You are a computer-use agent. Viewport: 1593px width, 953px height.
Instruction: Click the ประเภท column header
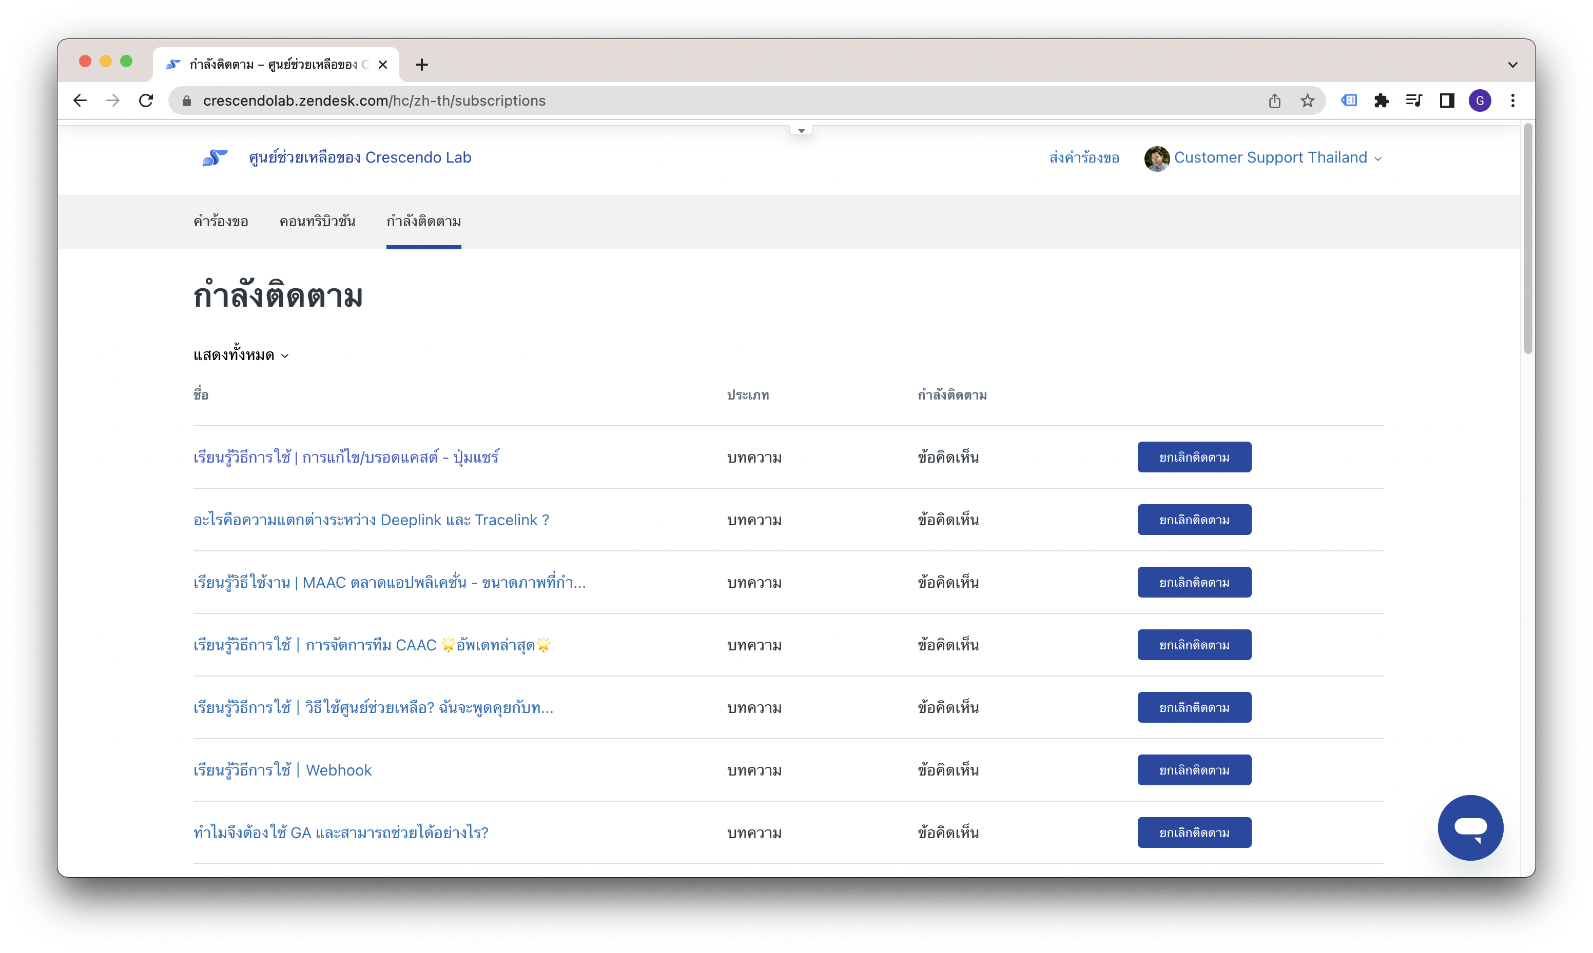748,395
